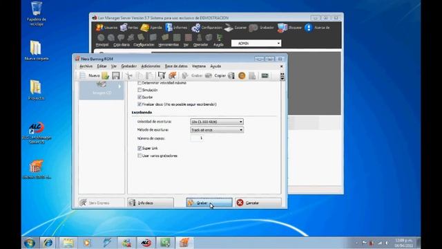
Task: Select the Proyectos desktop folder
Action: click(x=36, y=90)
